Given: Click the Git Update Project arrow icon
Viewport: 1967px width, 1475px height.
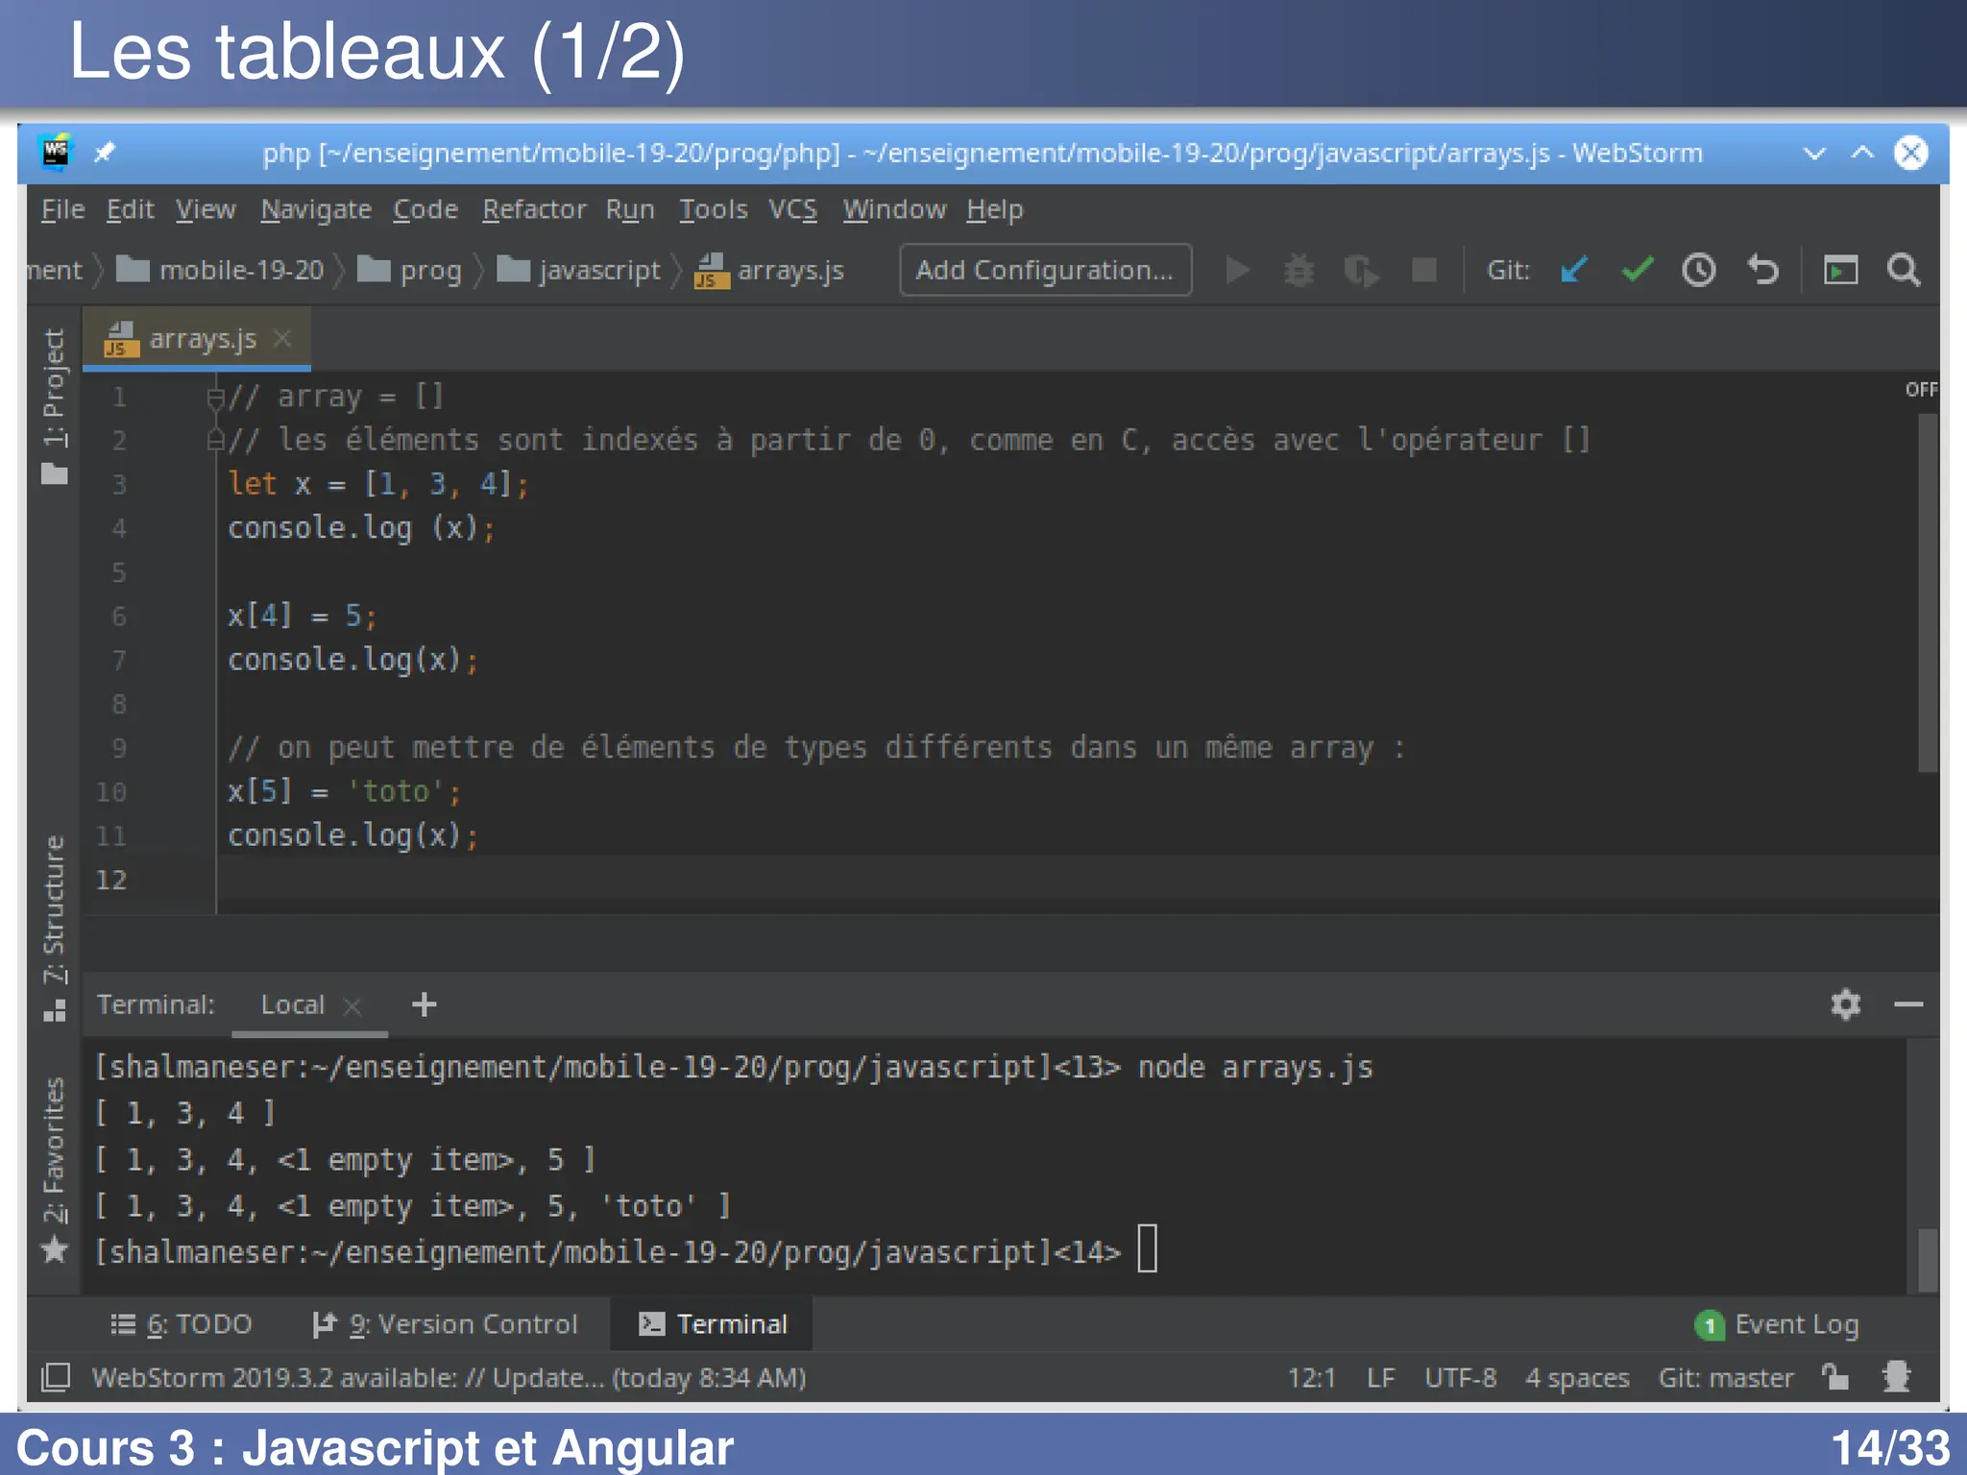Looking at the screenshot, I should pos(1573,271).
